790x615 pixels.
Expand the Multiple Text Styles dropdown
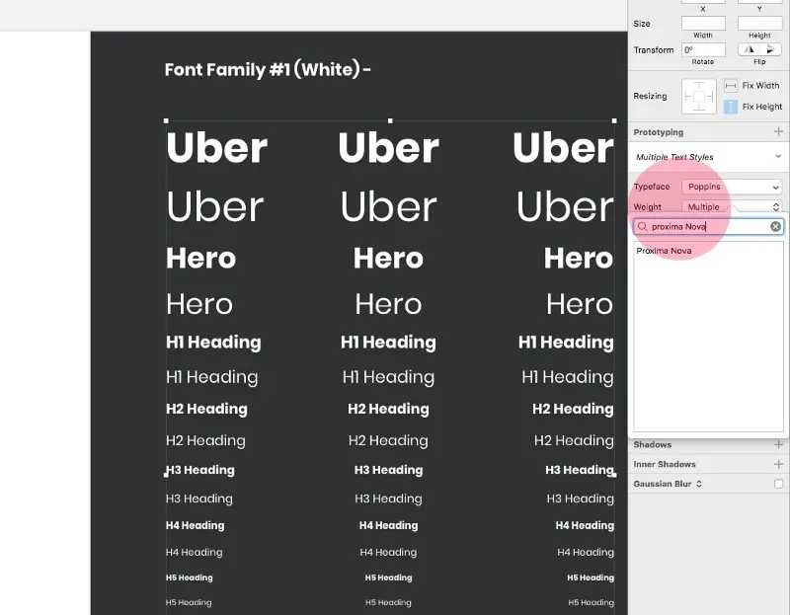coord(707,157)
